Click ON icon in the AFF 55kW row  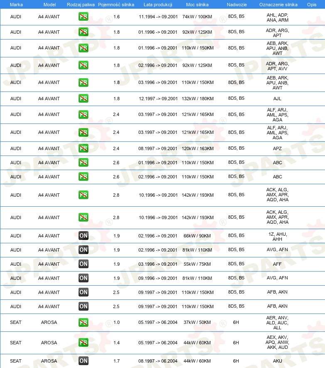click(83, 264)
